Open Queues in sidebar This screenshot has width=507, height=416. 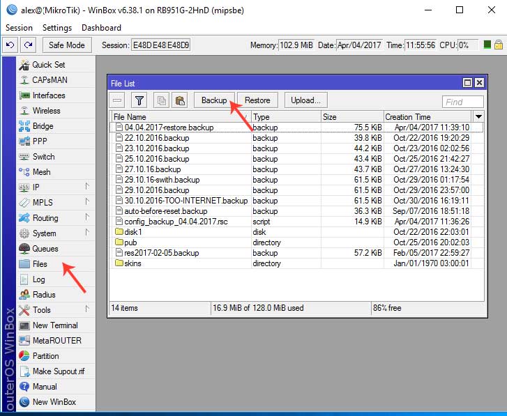(x=56, y=249)
